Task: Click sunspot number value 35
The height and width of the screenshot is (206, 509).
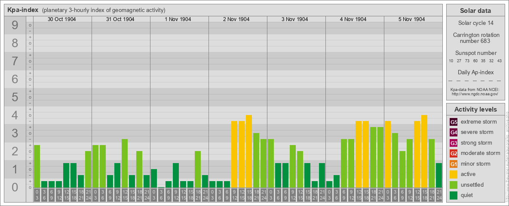Action: coord(483,61)
